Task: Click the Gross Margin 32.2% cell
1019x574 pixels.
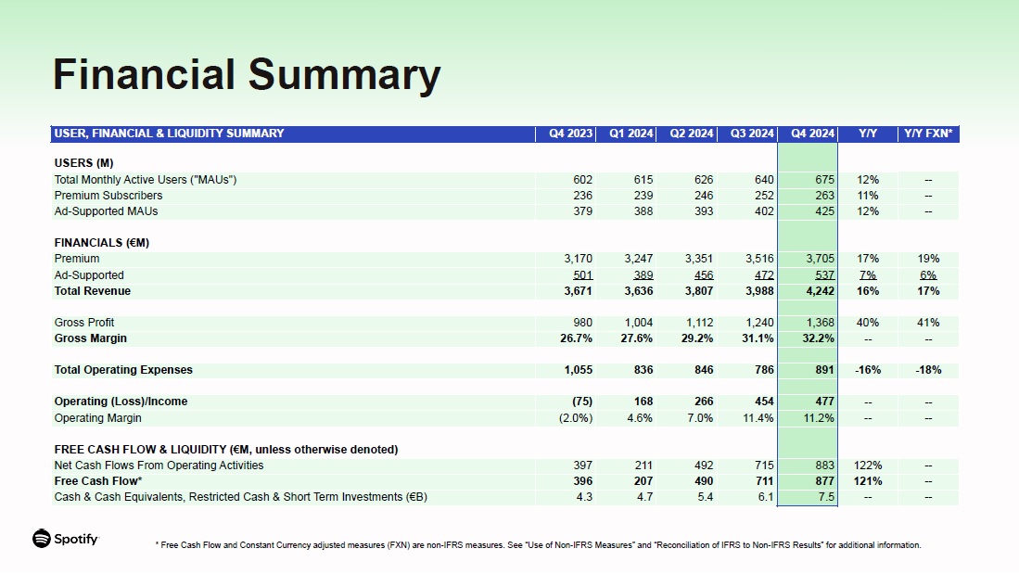Action: click(x=817, y=338)
